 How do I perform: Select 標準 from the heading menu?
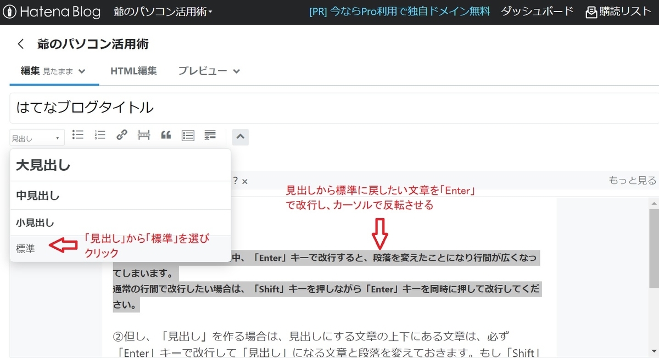[x=25, y=248]
